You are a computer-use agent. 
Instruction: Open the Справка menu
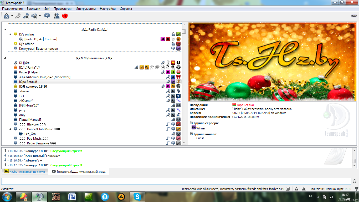click(126, 9)
